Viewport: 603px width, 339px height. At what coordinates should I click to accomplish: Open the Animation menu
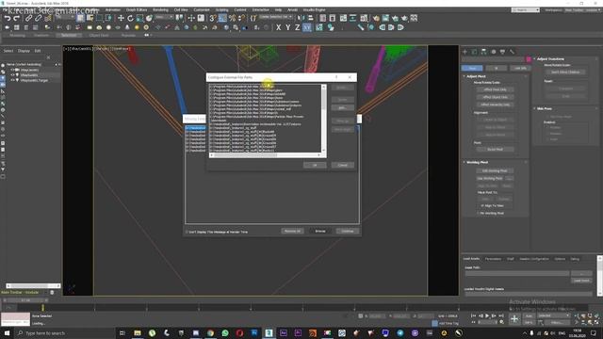point(113,10)
